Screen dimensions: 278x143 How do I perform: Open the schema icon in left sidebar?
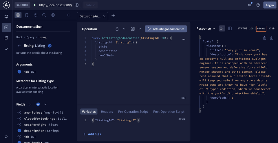[x=6, y=16]
